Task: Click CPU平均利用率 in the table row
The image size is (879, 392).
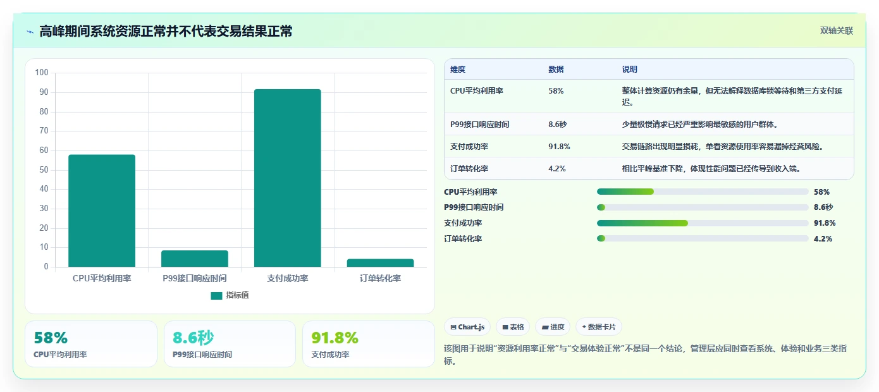Action: [477, 91]
